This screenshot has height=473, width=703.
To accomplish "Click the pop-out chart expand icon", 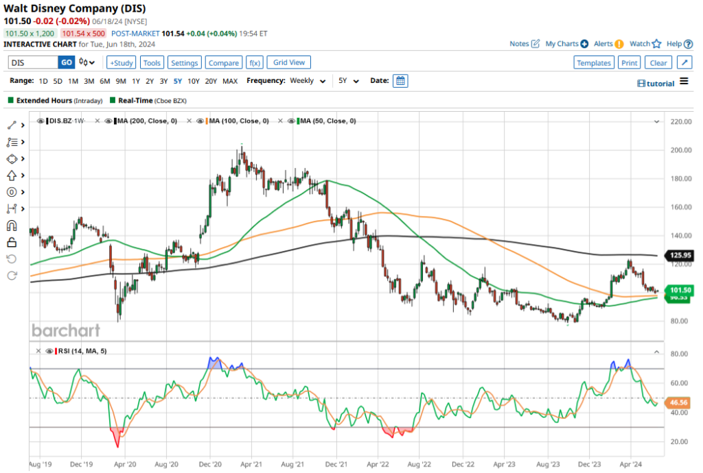I will 684,62.
